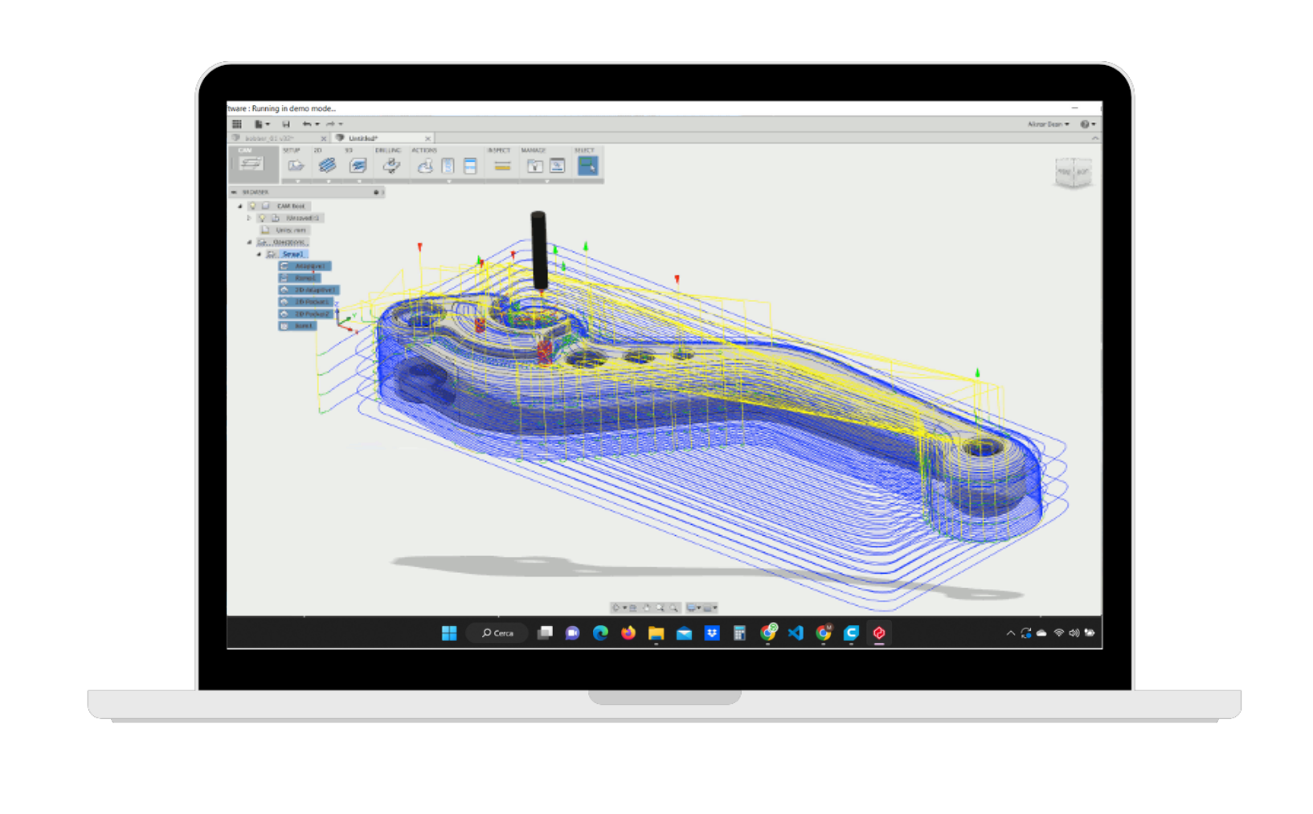The image size is (1313, 814).
Task: Open the Help dropdown menu
Action: coord(1088,125)
